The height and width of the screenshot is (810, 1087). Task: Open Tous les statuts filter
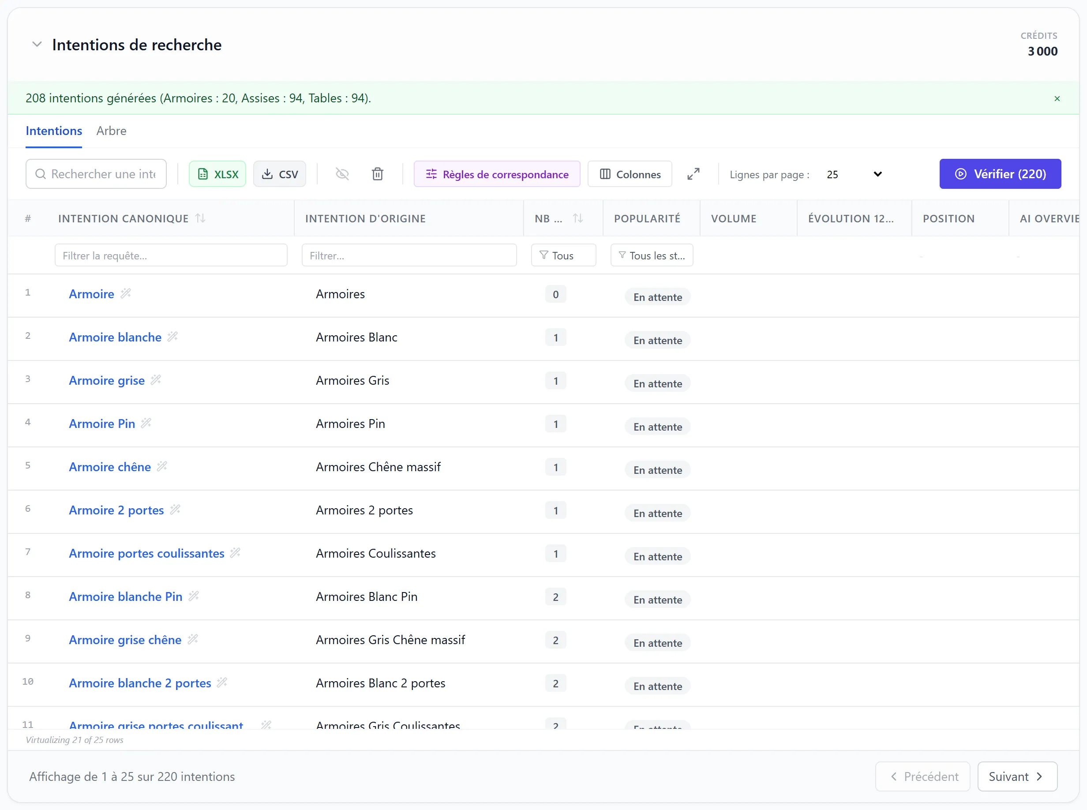652,255
